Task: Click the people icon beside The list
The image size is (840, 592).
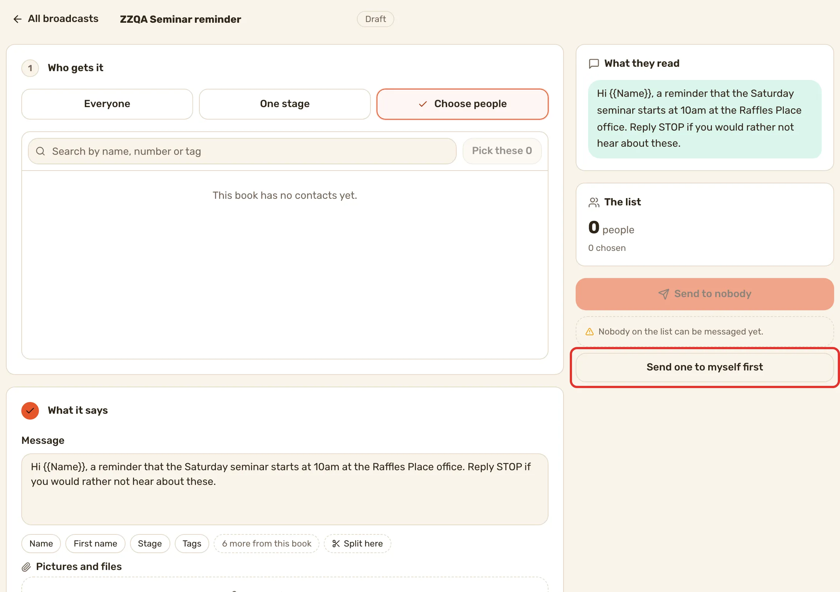Action: tap(594, 202)
